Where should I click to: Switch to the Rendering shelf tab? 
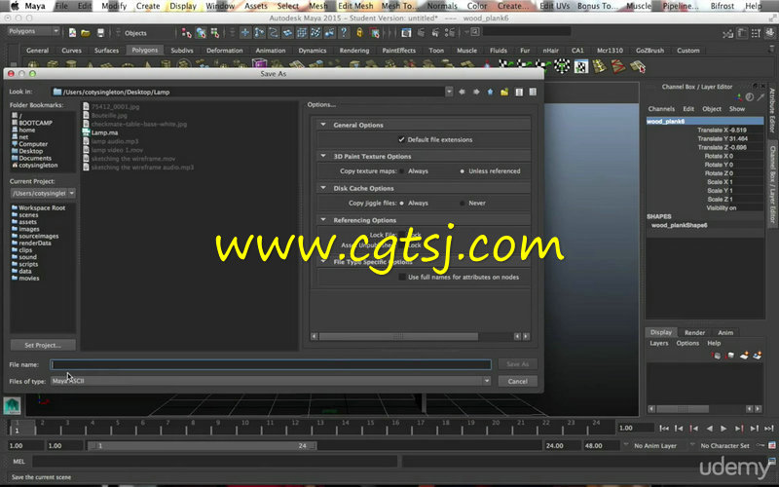354,51
